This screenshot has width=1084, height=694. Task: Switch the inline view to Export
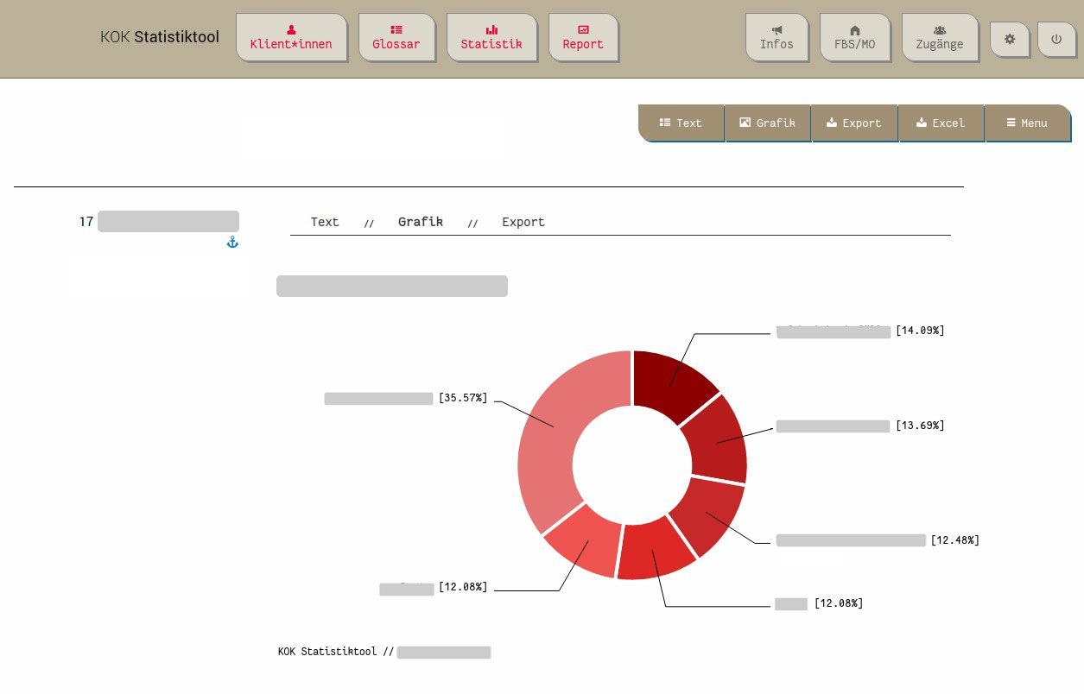(523, 222)
